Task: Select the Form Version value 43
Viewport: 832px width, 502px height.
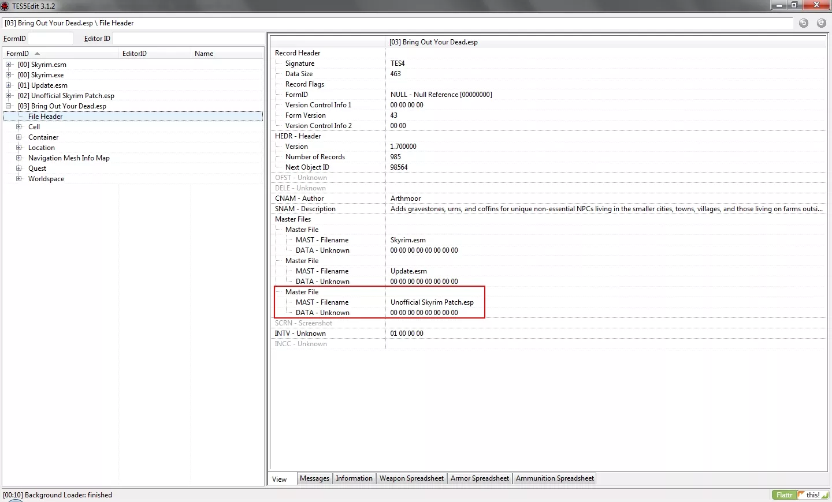Action: pos(393,115)
